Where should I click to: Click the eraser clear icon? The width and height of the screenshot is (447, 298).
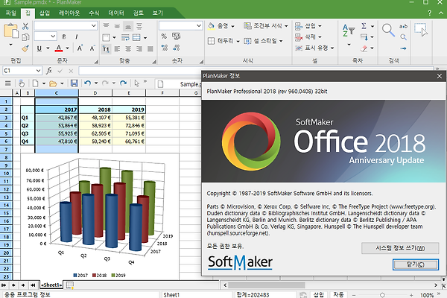[364, 48]
